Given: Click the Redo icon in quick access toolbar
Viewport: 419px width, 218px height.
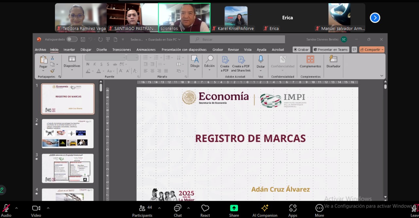Looking at the screenshot, I should (100, 39).
